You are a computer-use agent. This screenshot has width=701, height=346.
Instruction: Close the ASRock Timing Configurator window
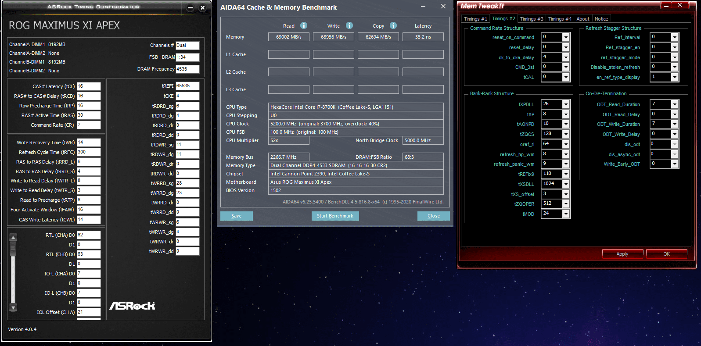(202, 7)
